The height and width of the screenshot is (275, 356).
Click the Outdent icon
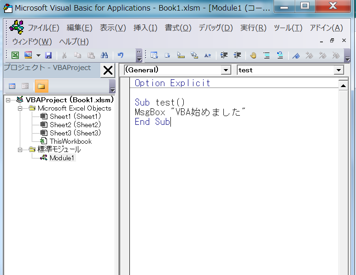tap(237, 55)
